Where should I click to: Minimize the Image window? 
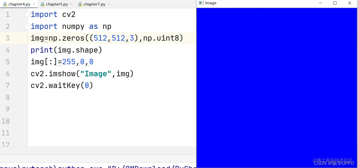tap(320, 3)
